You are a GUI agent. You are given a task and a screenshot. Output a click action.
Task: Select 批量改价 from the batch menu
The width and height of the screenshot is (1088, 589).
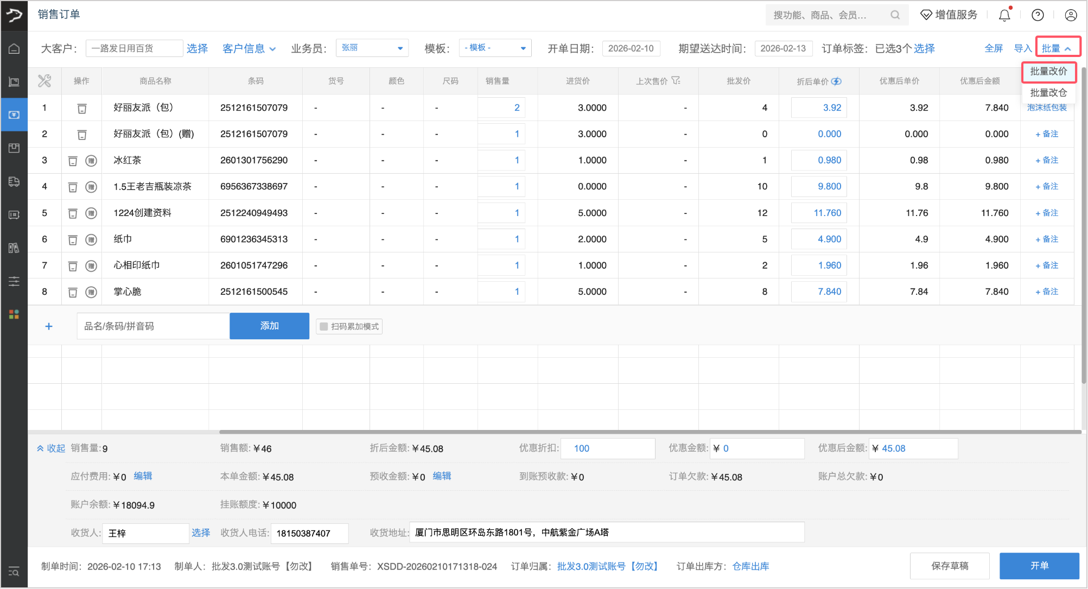click(x=1048, y=72)
